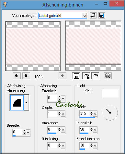Decrease the Effenheid value with down arrow
This screenshot has height=154, width=125.
(x=59, y=99)
